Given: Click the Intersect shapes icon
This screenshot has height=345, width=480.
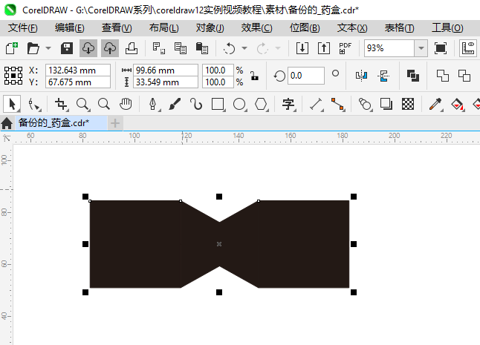Looking at the screenshot, I should 464,76.
